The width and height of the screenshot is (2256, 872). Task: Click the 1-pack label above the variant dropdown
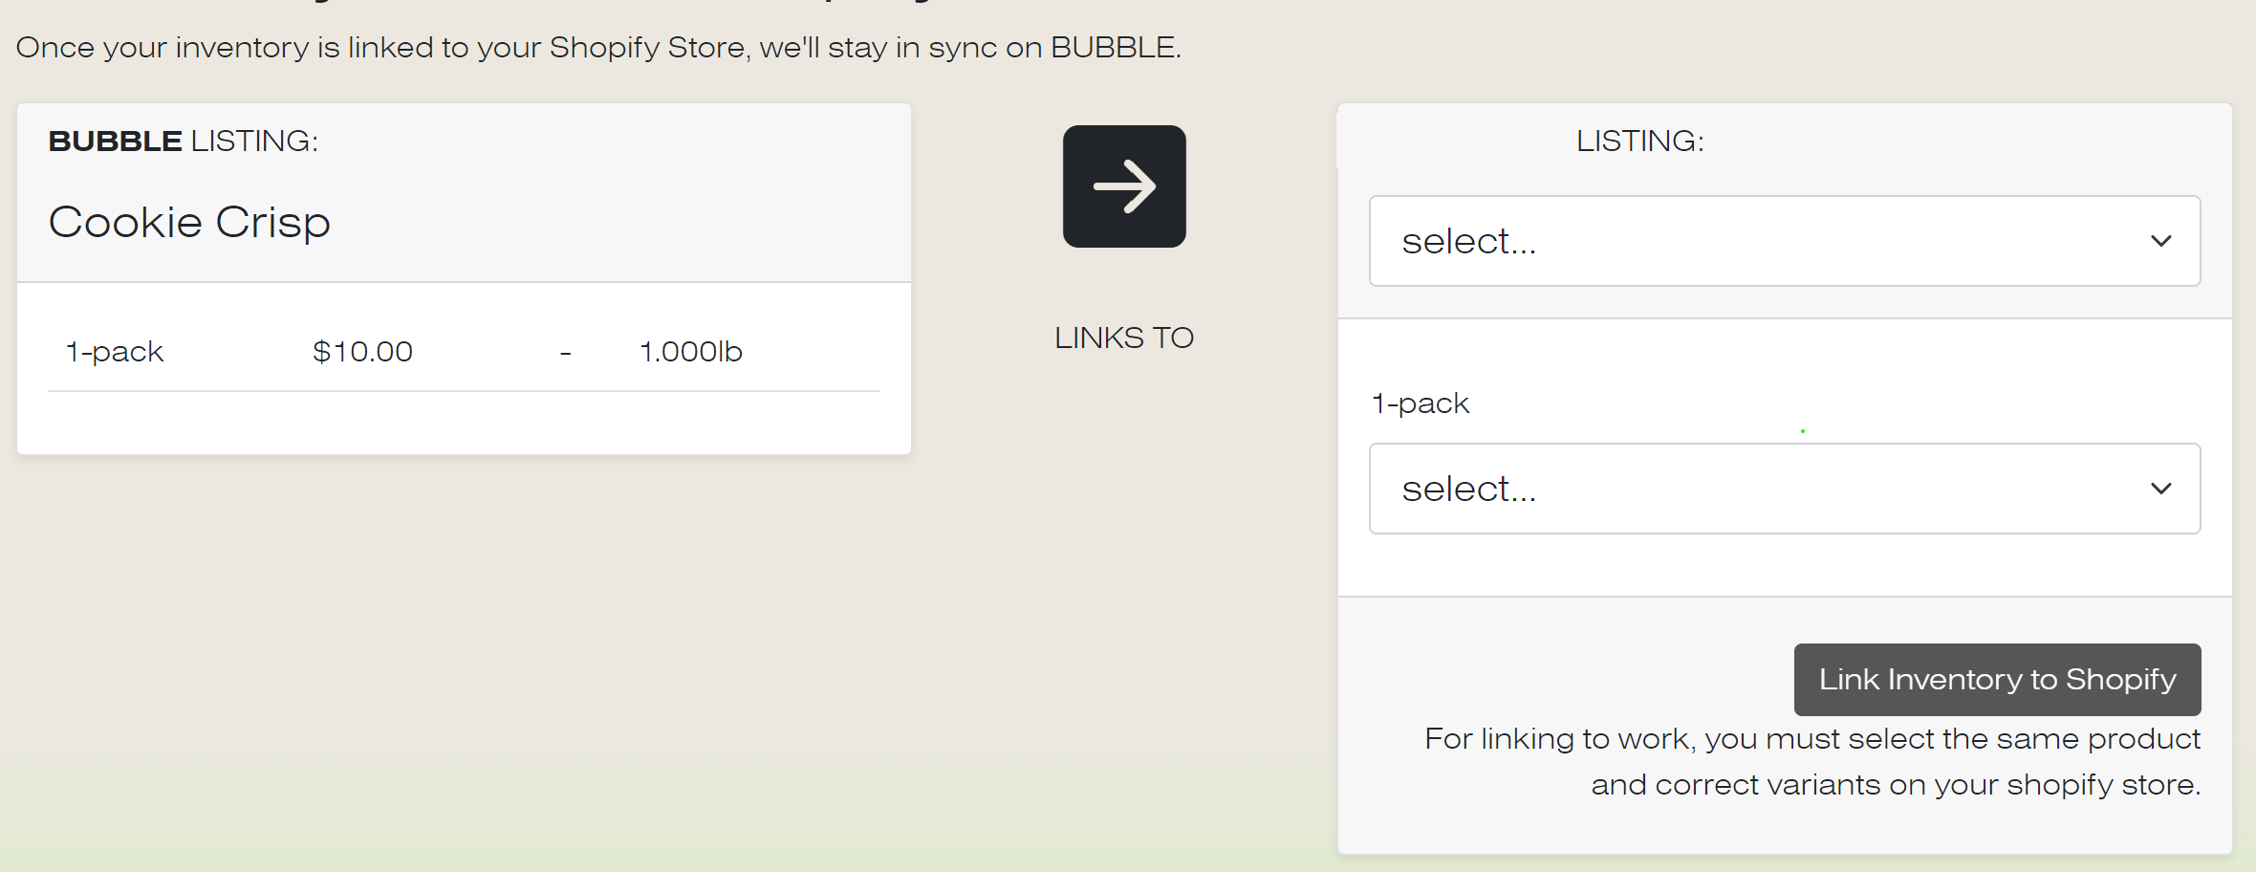coord(1421,403)
